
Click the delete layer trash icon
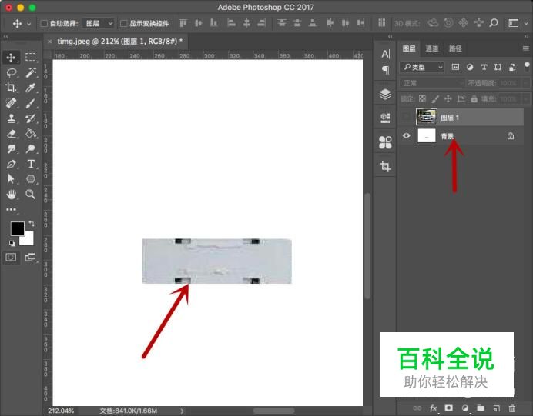coord(512,408)
